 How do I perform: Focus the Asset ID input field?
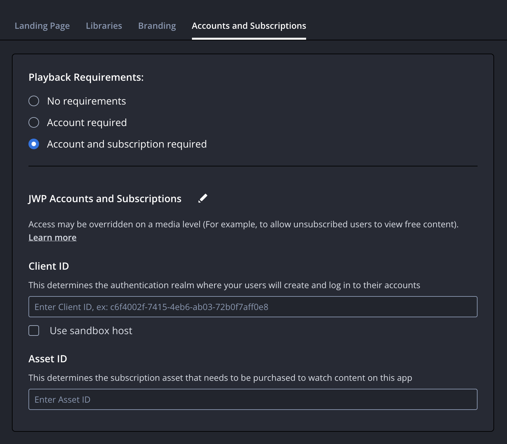click(x=253, y=399)
